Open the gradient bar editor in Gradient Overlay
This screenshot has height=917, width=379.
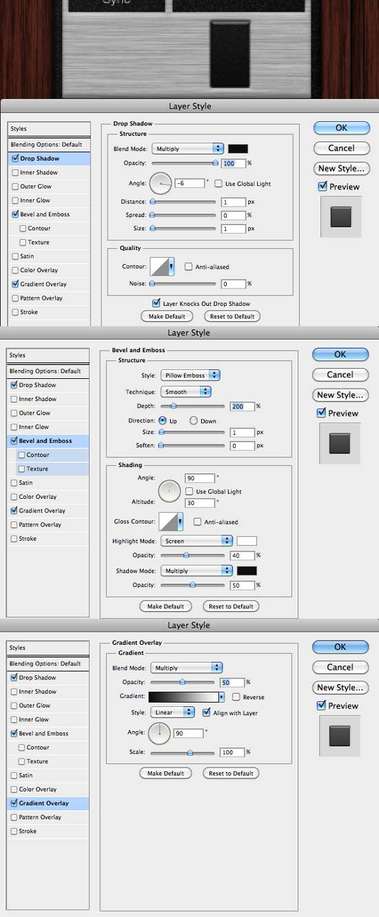point(184,697)
